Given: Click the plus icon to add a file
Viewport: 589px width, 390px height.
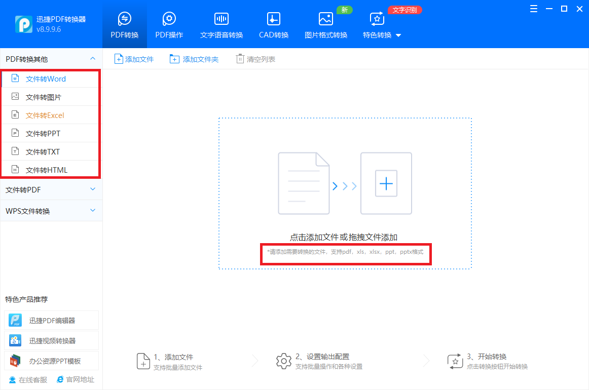Looking at the screenshot, I should pyautogui.click(x=386, y=183).
